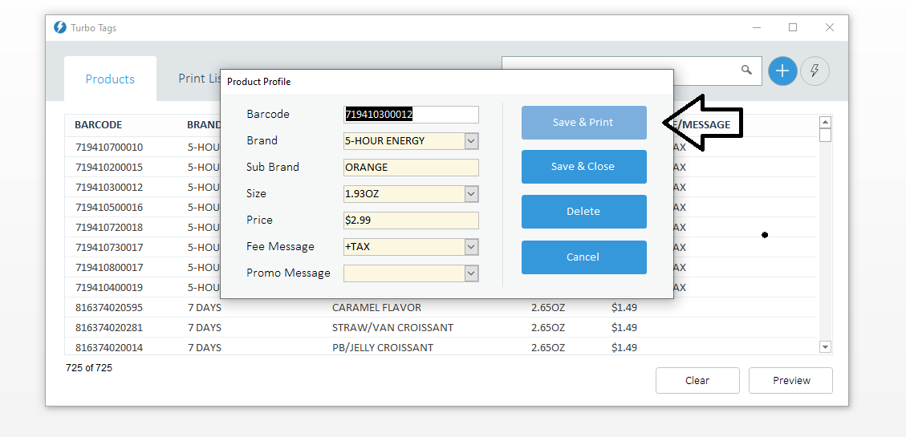
Task: Click the Delete button
Action: (583, 212)
